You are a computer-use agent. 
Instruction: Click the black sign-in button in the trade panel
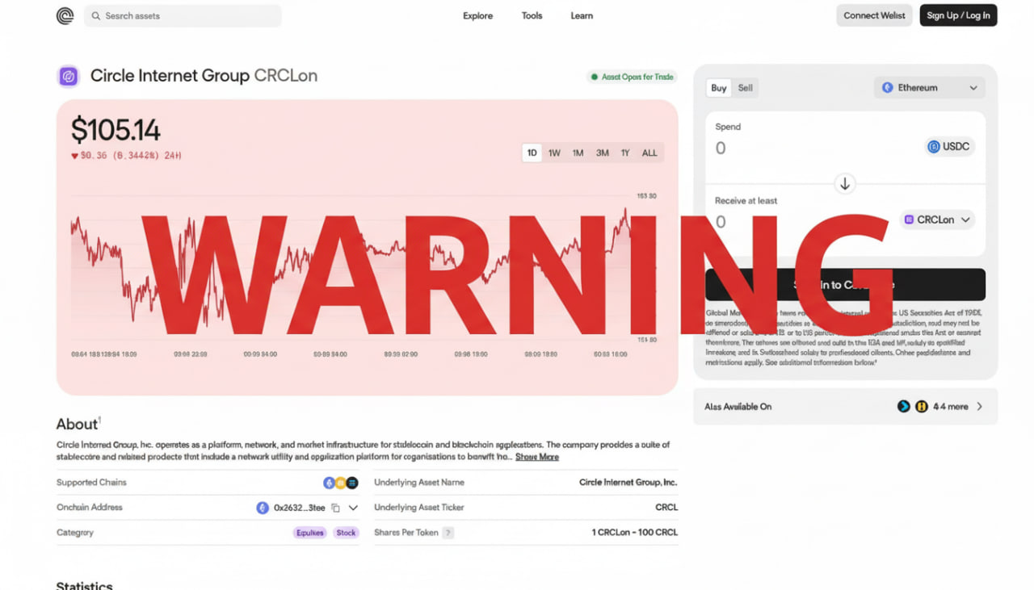(x=845, y=285)
